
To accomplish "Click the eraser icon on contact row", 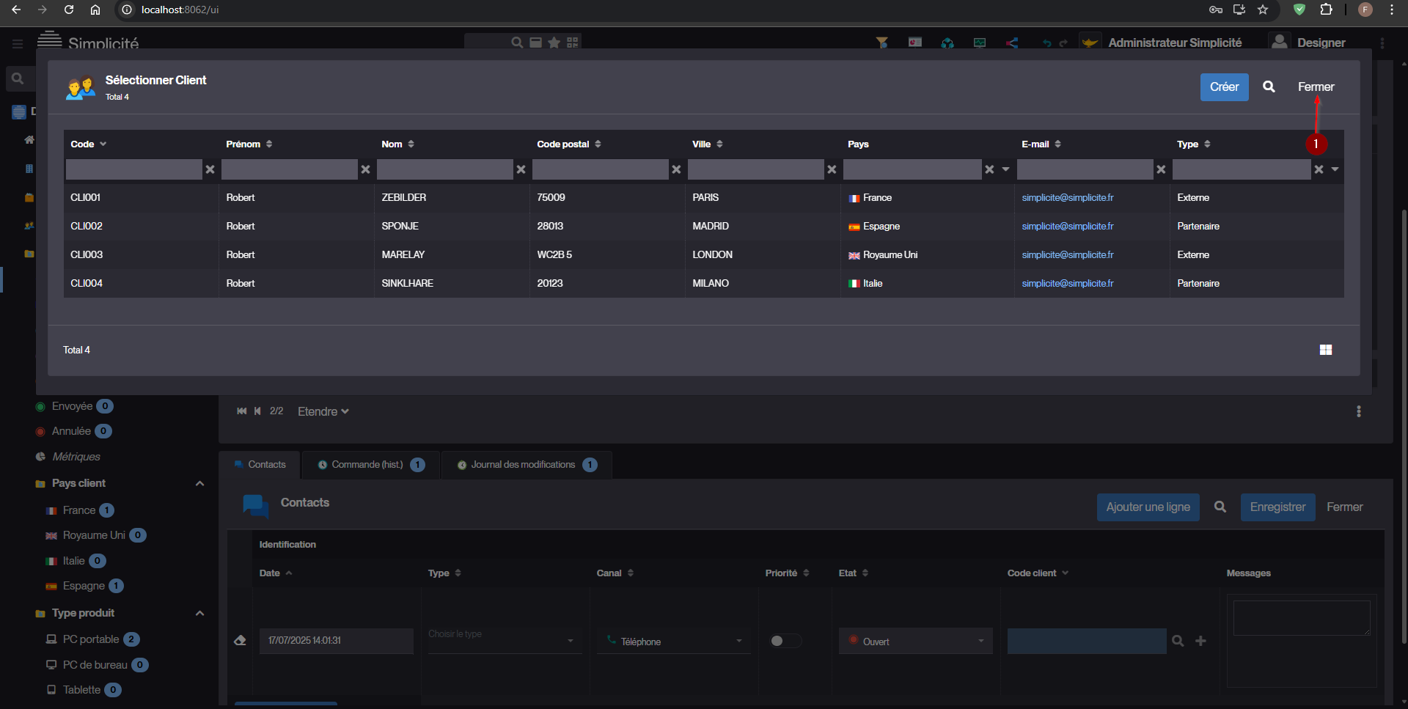I will click(x=240, y=640).
